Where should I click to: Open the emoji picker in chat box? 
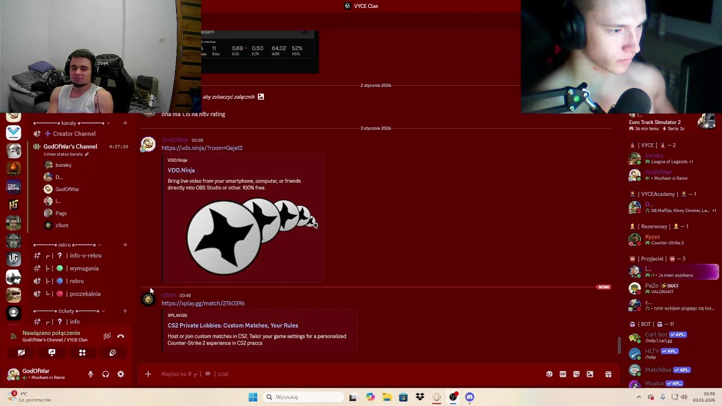(549, 374)
